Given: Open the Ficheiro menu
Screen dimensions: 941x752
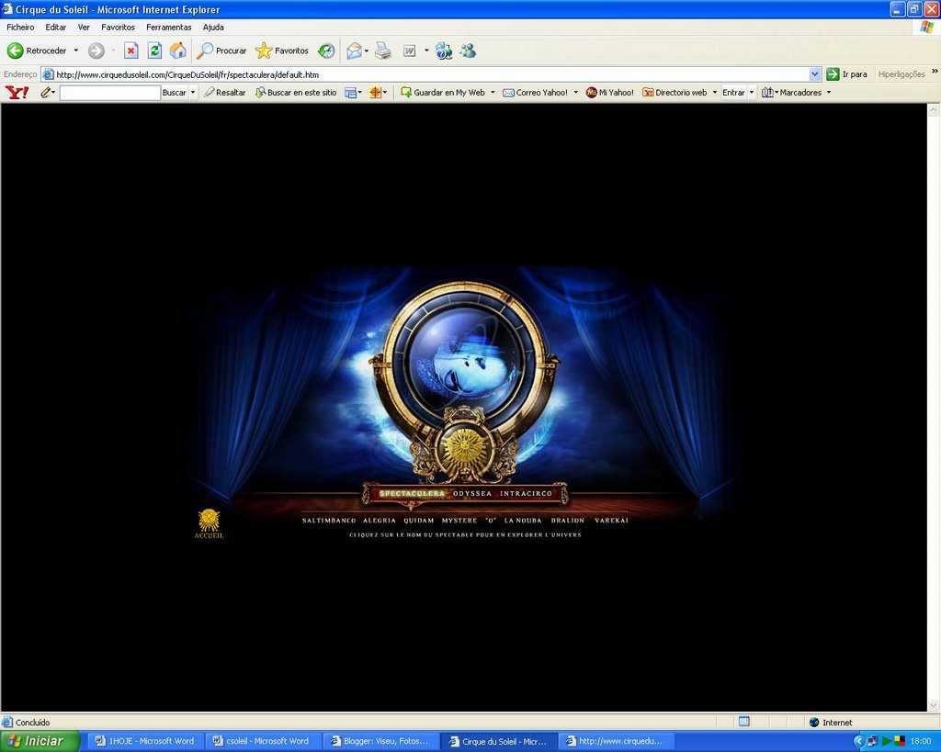Looking at the screenshot, I should click(20, 27).
